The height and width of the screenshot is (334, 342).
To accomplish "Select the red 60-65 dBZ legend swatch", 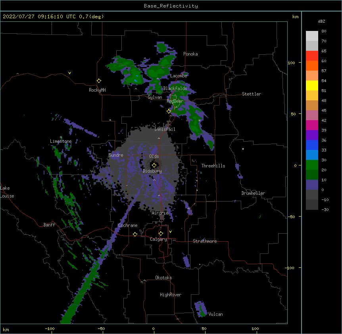I will point(312,56).
